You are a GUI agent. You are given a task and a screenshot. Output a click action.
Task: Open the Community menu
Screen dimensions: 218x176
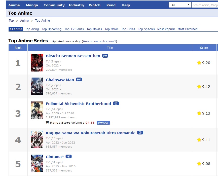tap(54, 5)
